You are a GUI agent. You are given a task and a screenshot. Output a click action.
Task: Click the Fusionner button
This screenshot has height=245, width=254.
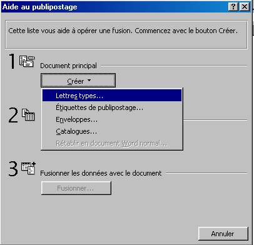(x=76, y=188)
